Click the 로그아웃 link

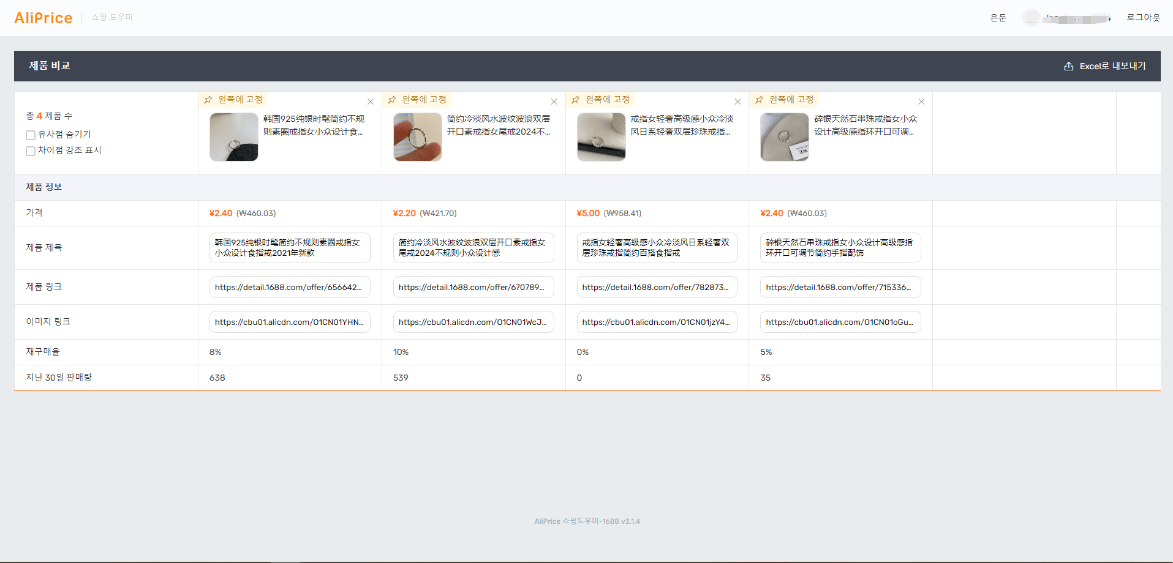tap(1143, 17)
